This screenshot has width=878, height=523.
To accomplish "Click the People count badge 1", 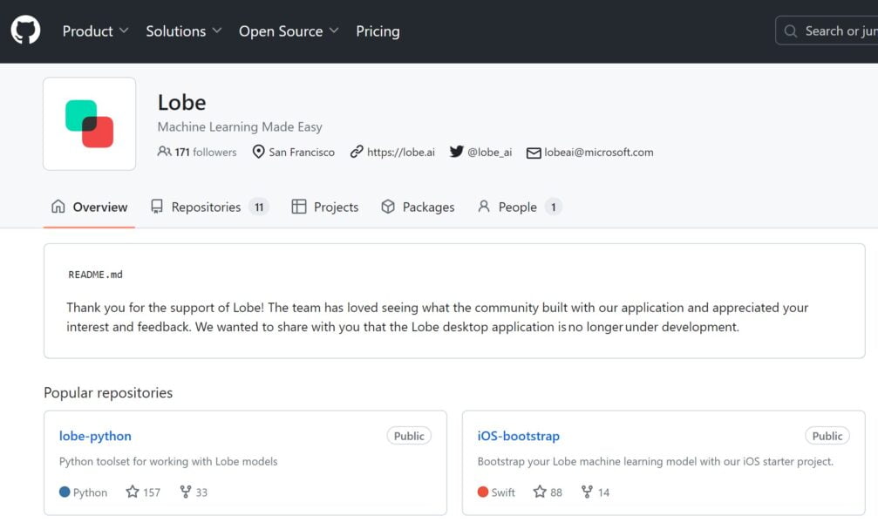I will coord(554,207).
